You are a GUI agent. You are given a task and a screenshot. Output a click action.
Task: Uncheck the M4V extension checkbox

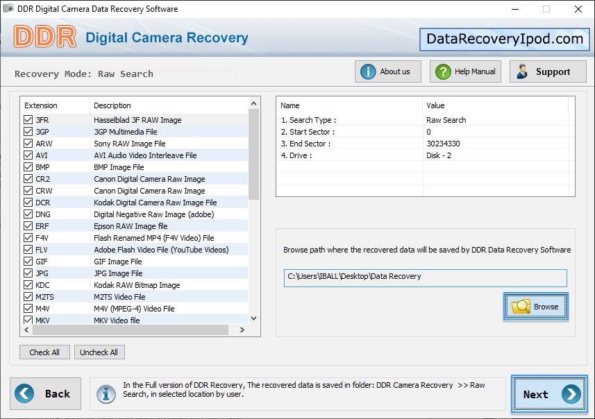pos(28,308)
